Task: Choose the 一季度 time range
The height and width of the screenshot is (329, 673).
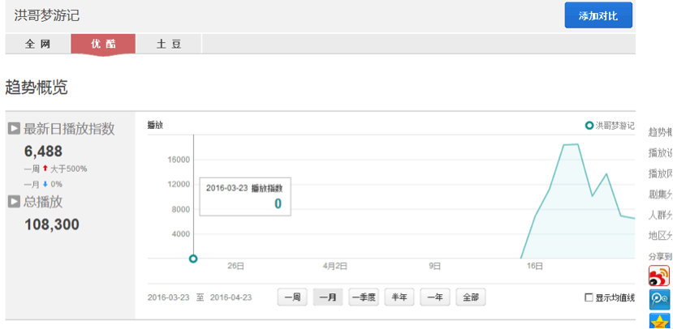Action: click(x=364, y=297)
